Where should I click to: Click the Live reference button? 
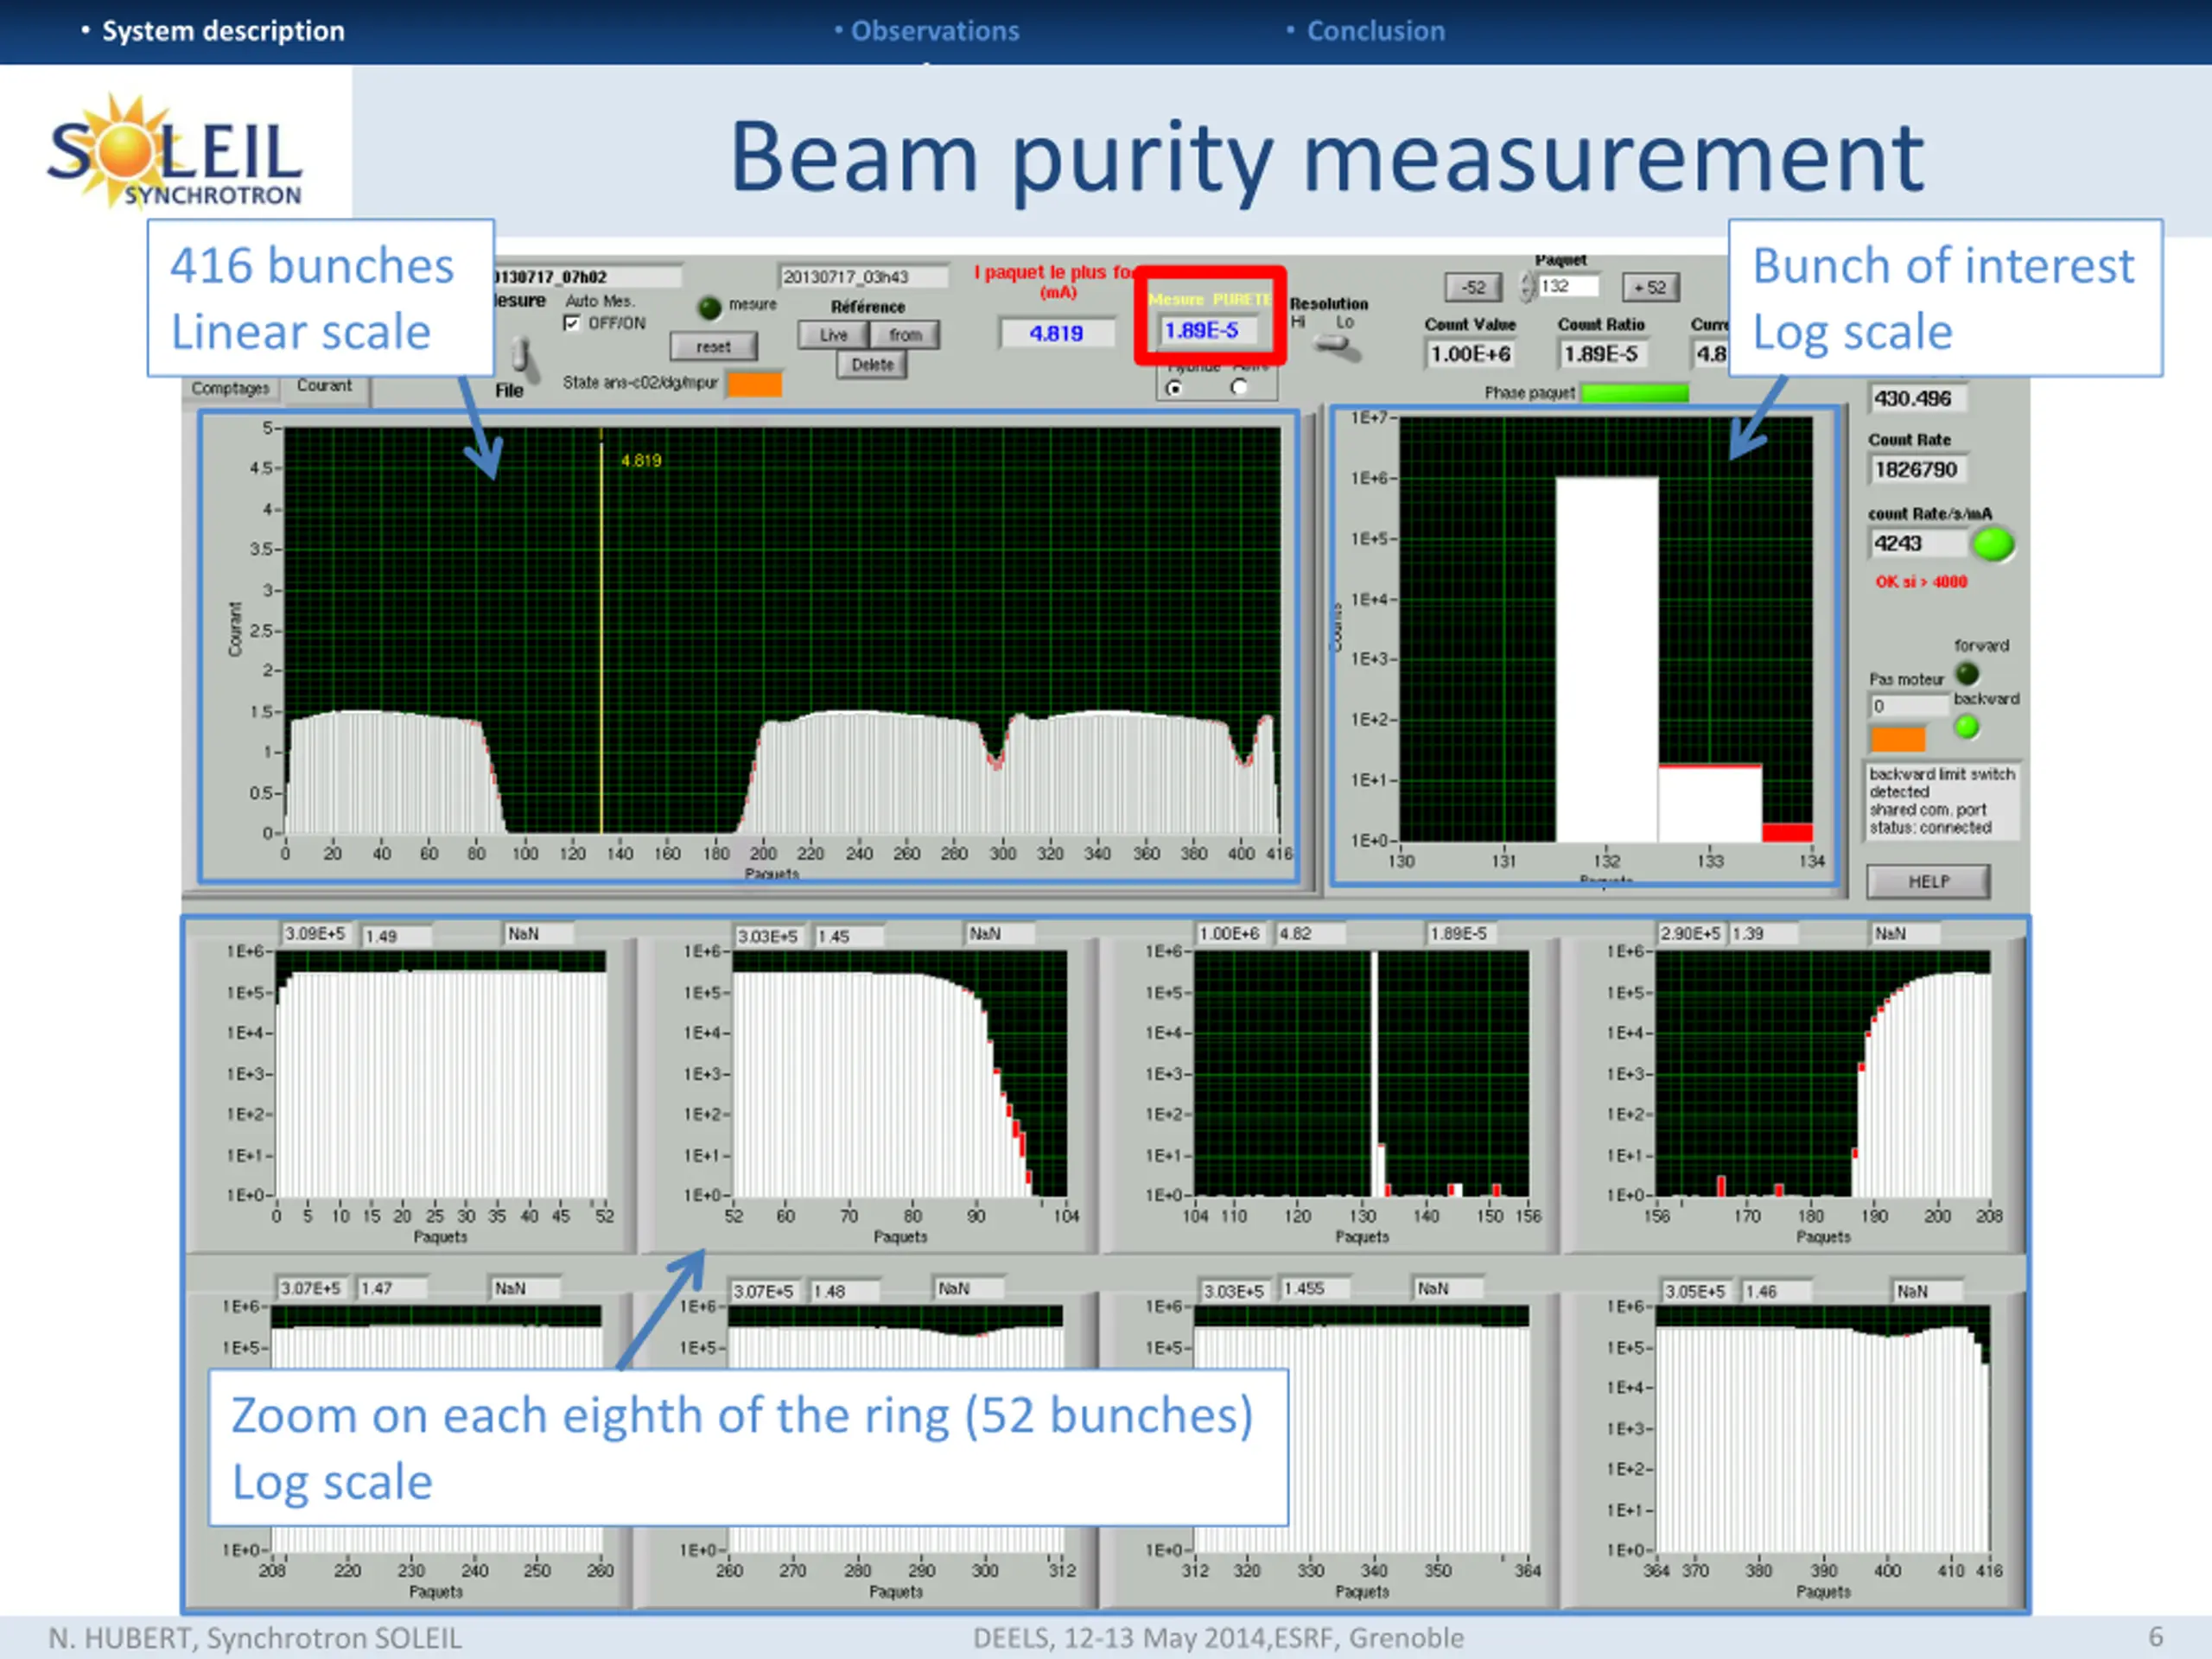[834, 335]
